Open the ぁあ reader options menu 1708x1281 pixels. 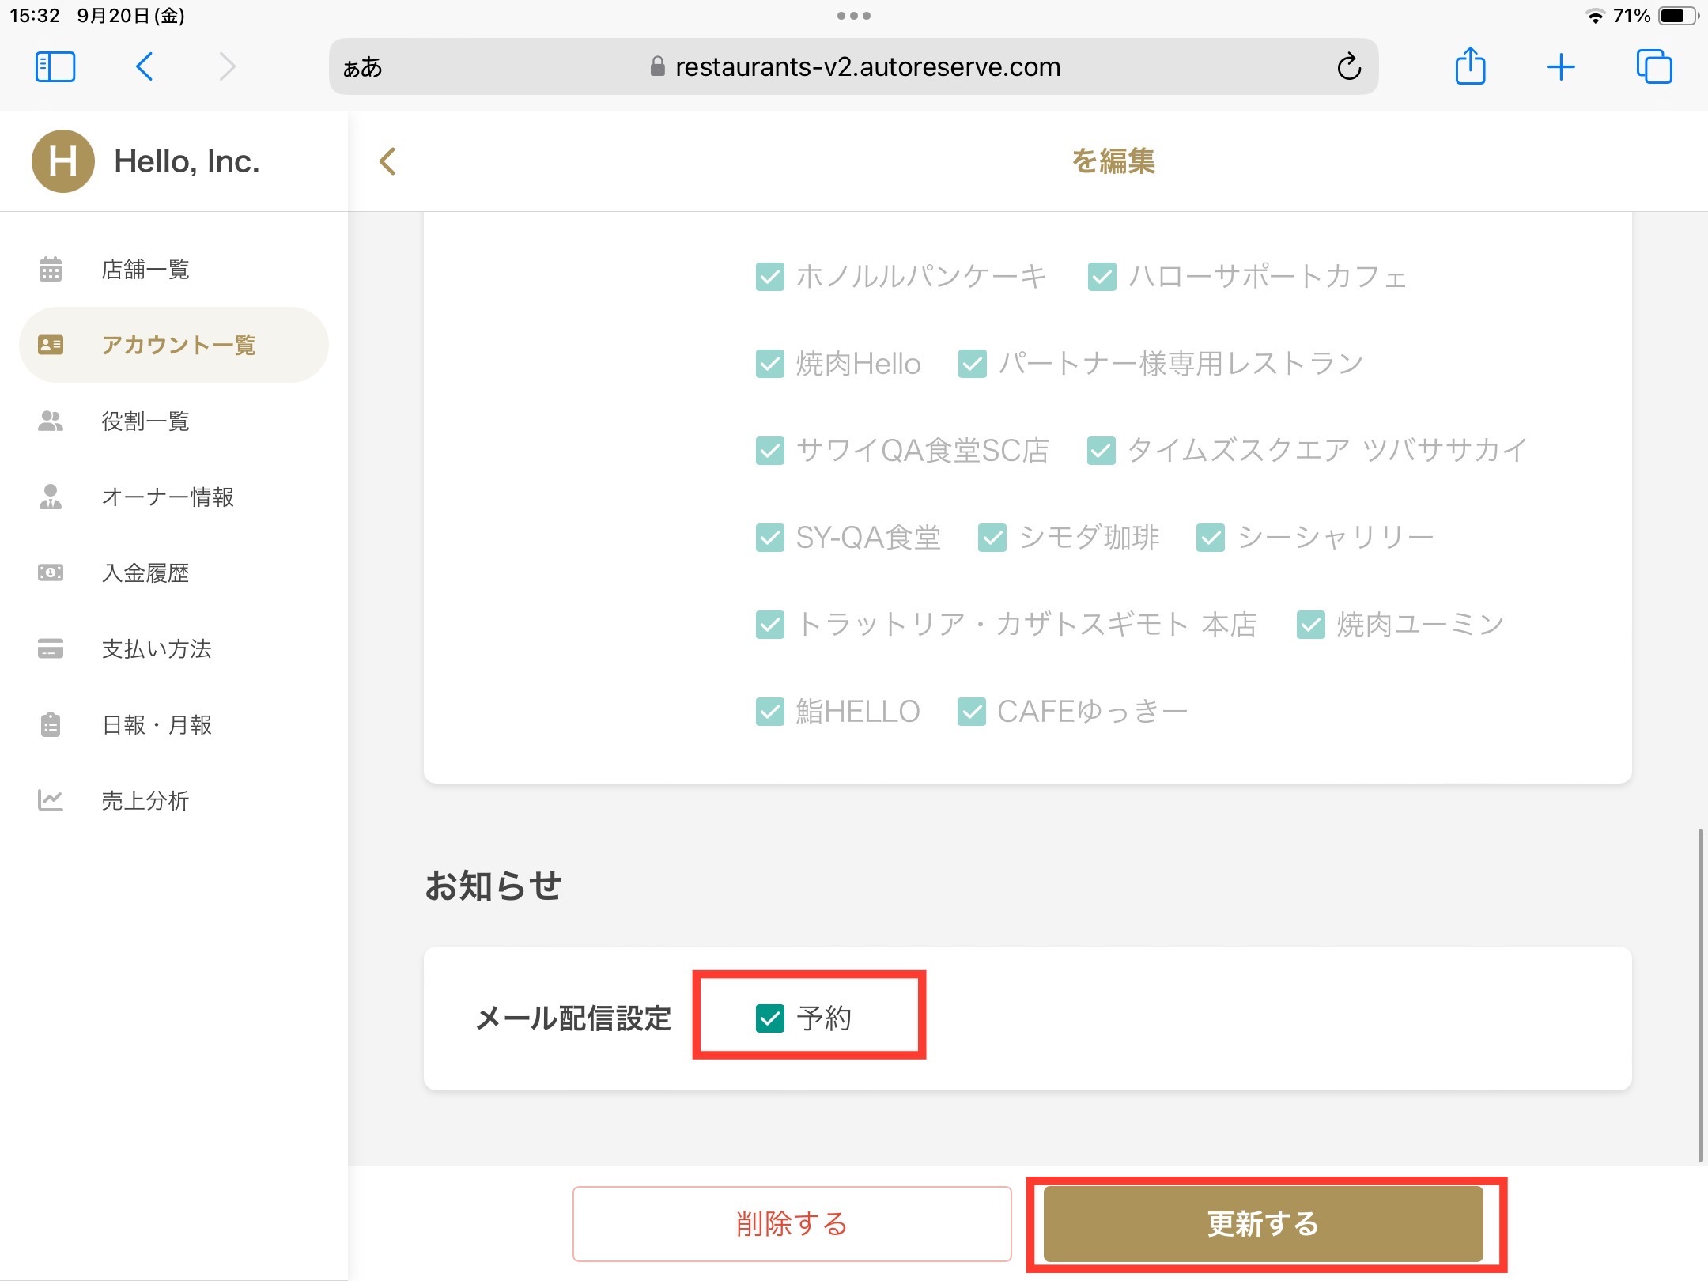click(363, 67)
